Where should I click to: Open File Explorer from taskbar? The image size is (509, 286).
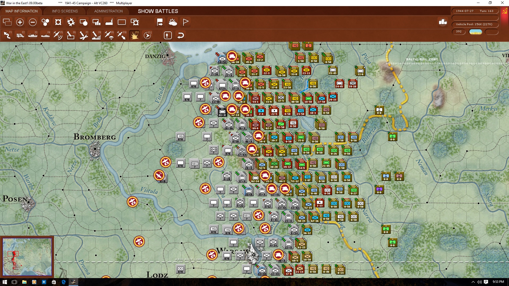tap(24, 282)
